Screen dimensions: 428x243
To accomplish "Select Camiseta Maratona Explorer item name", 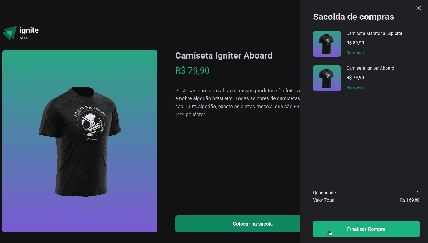I will click(x=374, y=33).
